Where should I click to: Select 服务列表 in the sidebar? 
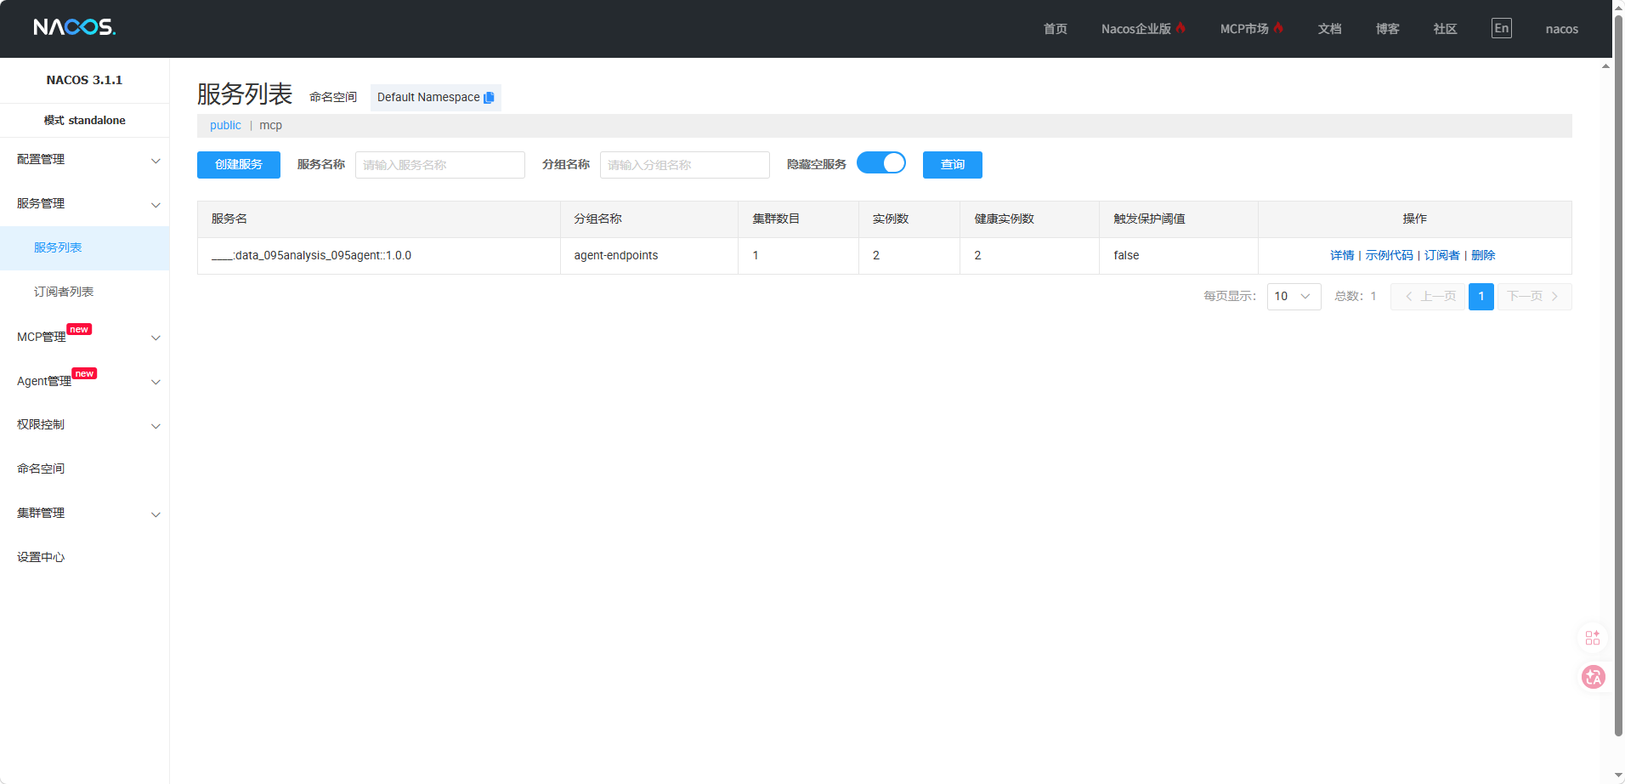85,248
